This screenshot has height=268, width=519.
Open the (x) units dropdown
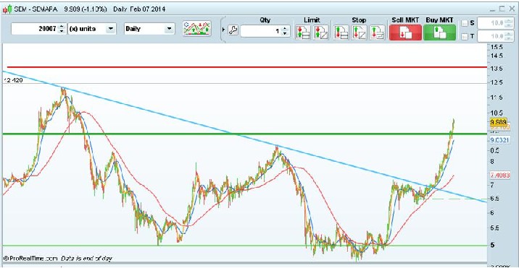pos(91,29)
